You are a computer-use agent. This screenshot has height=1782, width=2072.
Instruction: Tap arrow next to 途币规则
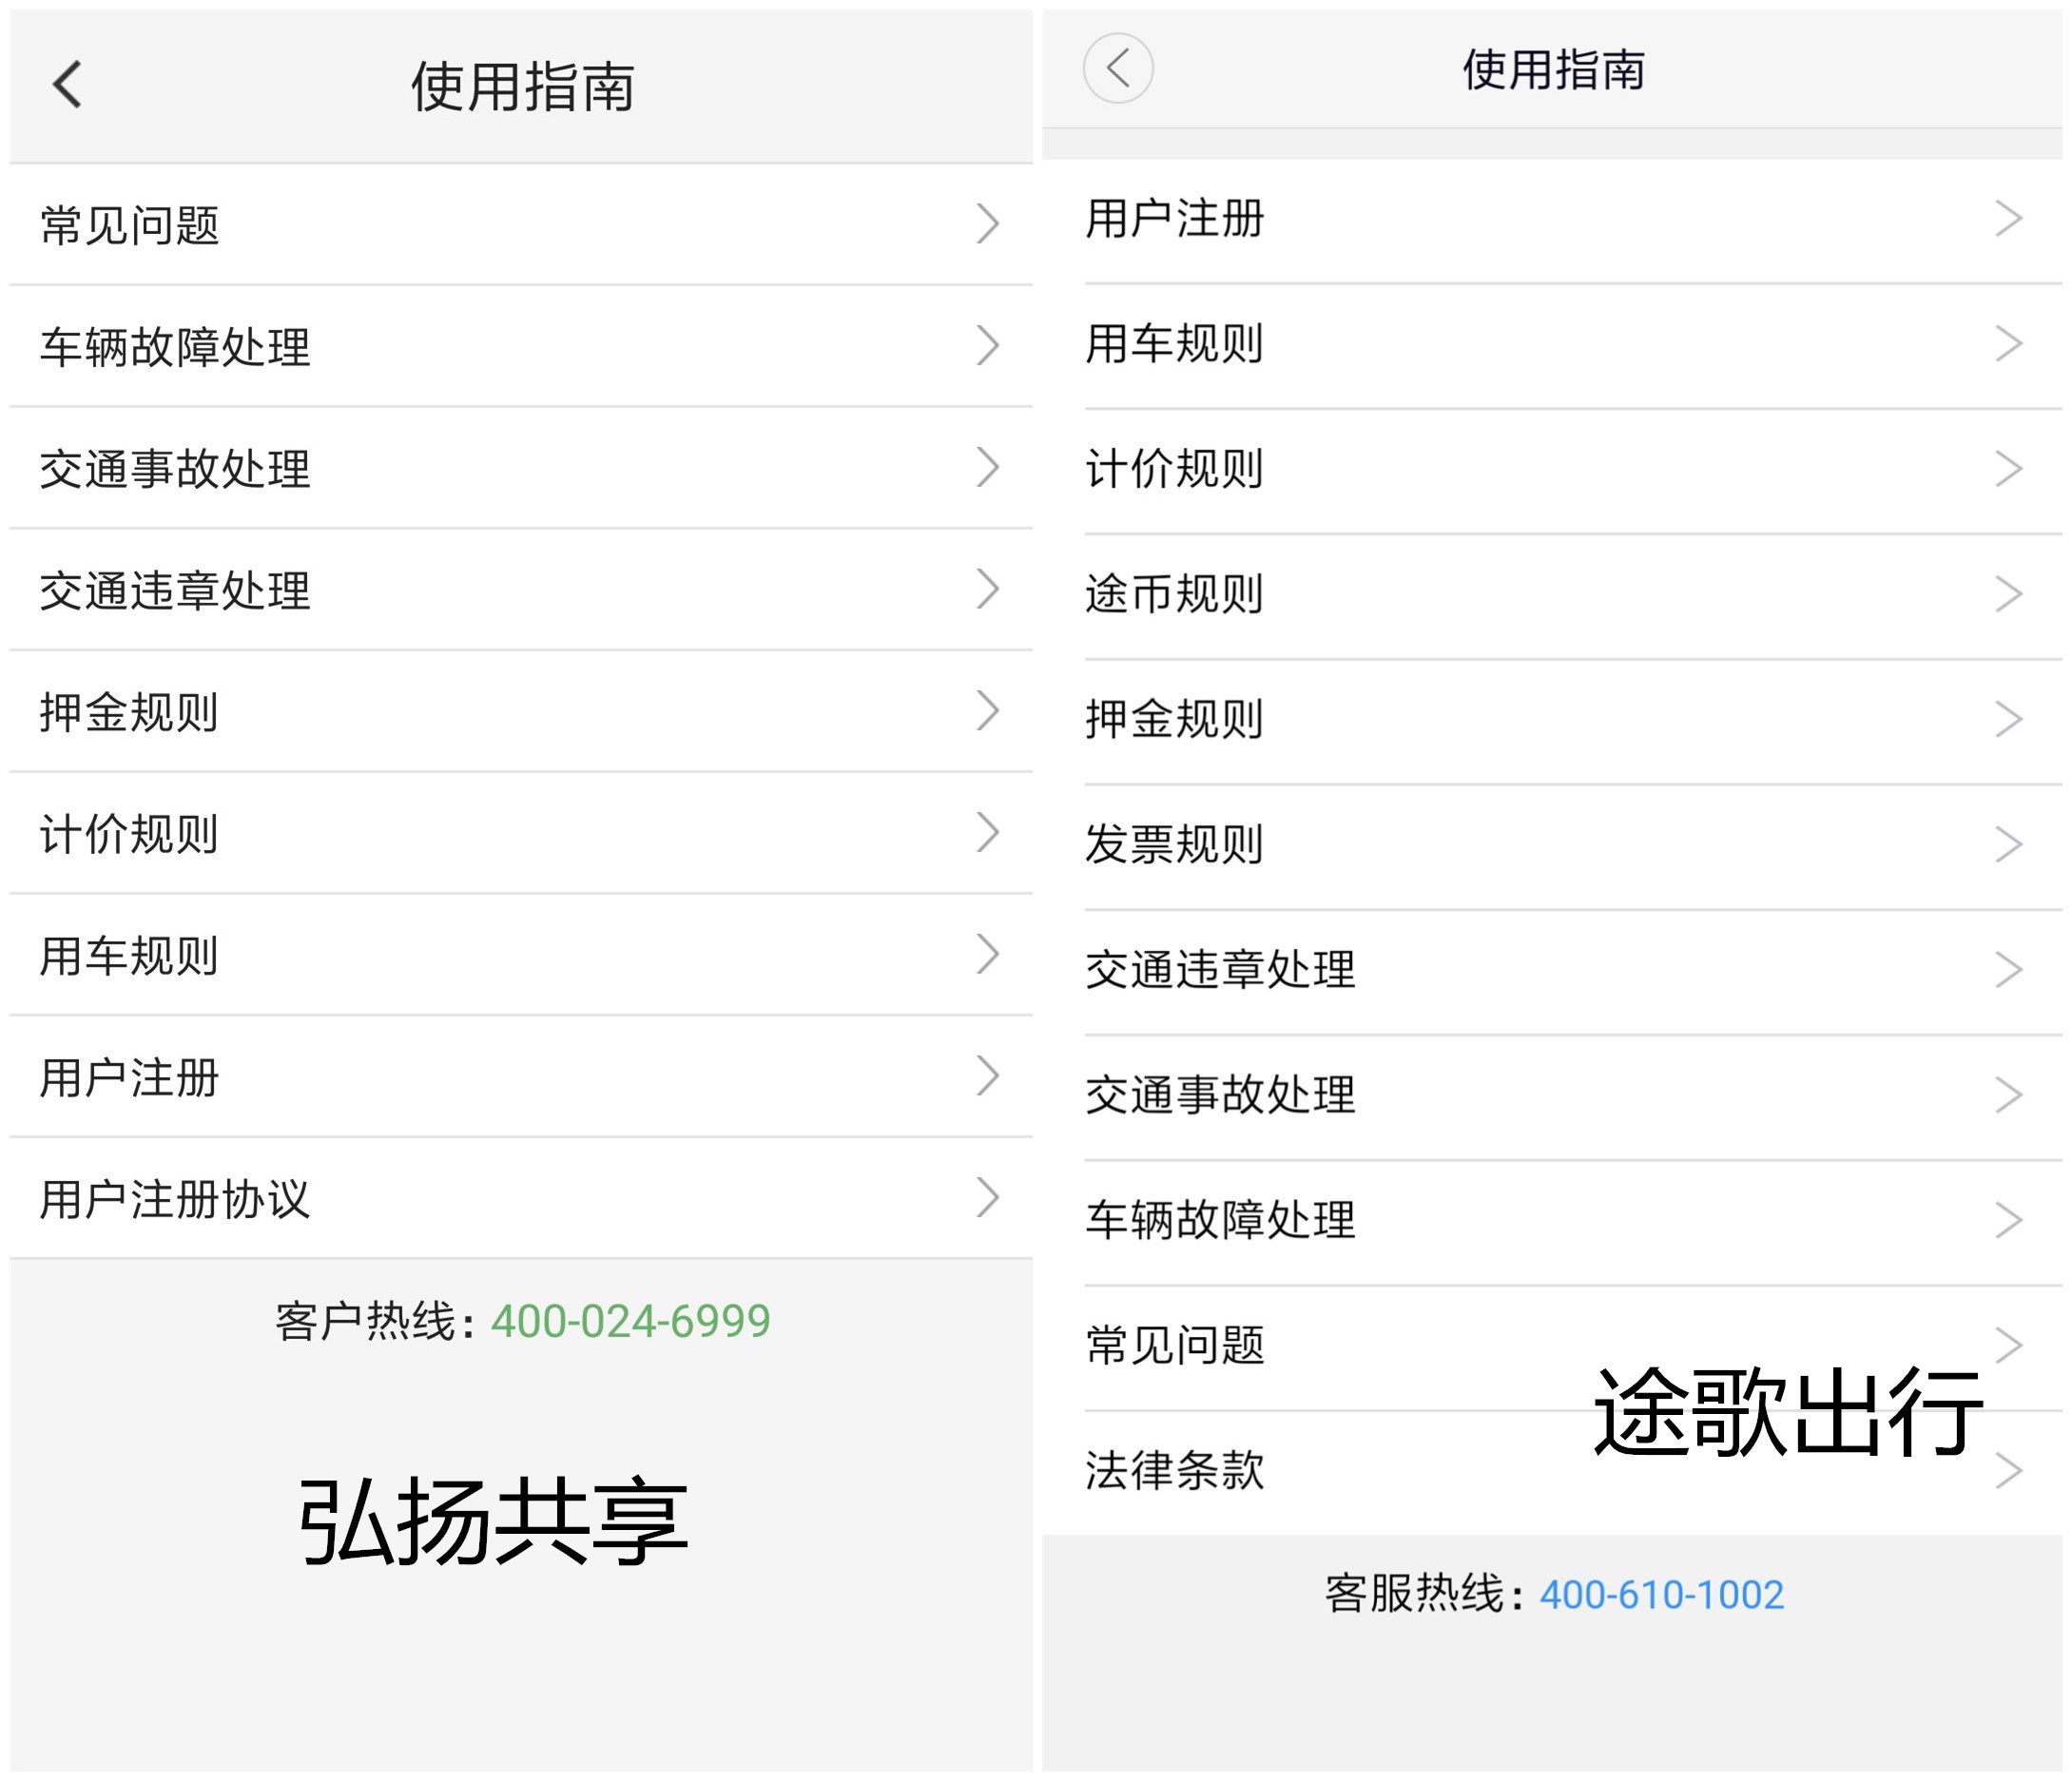(2009, 594)
